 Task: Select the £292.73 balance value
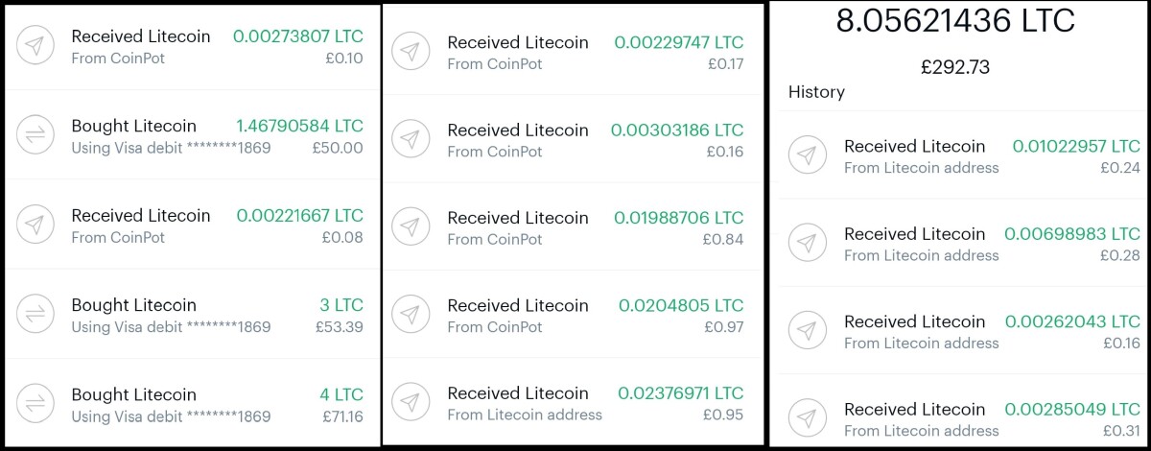pyautogui.click(x=955, y=67)
